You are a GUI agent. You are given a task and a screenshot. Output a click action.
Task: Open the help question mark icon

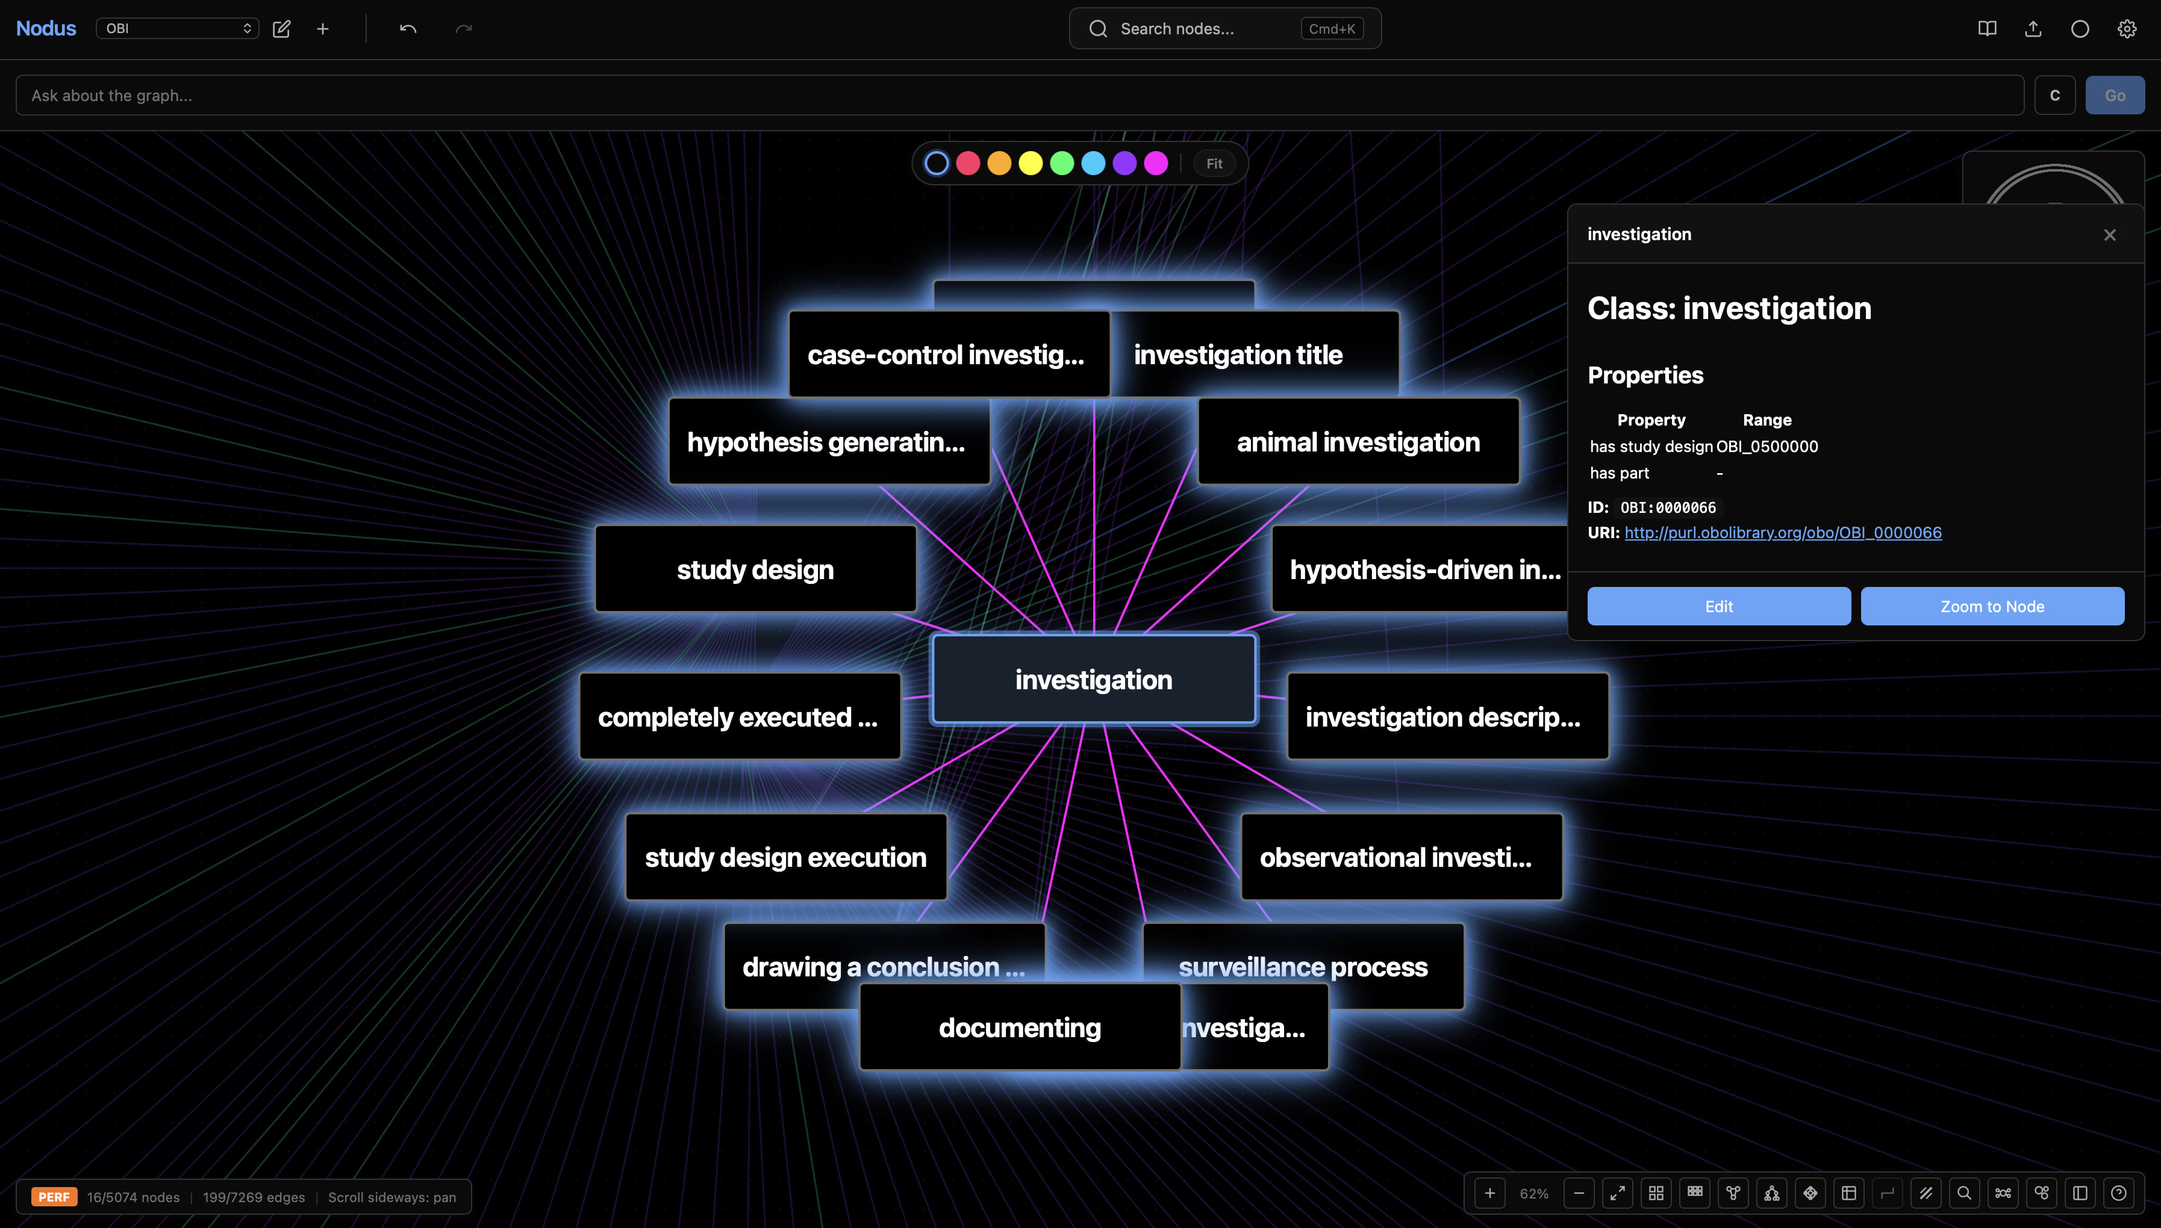(x=2119, y=1194)
